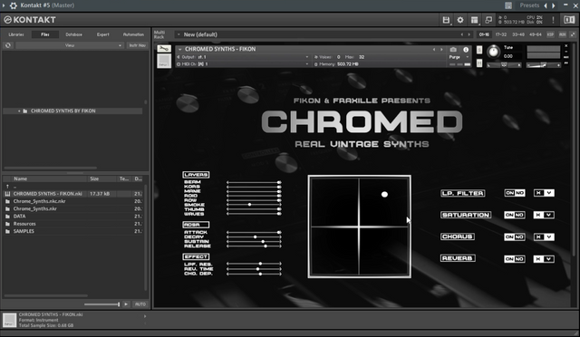Click the AUTO preview button
580x337 pixels.
coord(140,304)
